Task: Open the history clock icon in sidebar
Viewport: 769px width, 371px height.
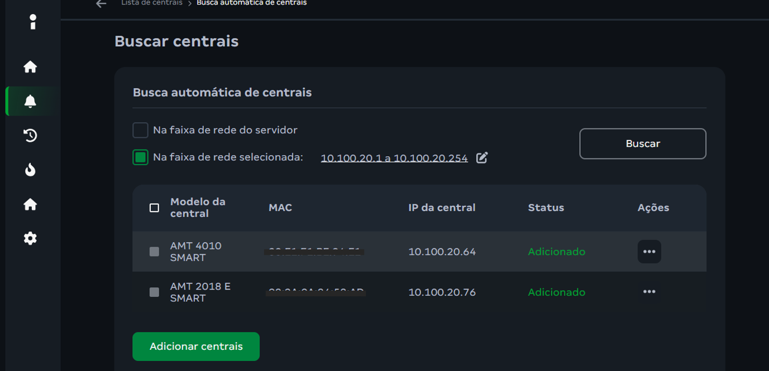Action: click(30, 135)
